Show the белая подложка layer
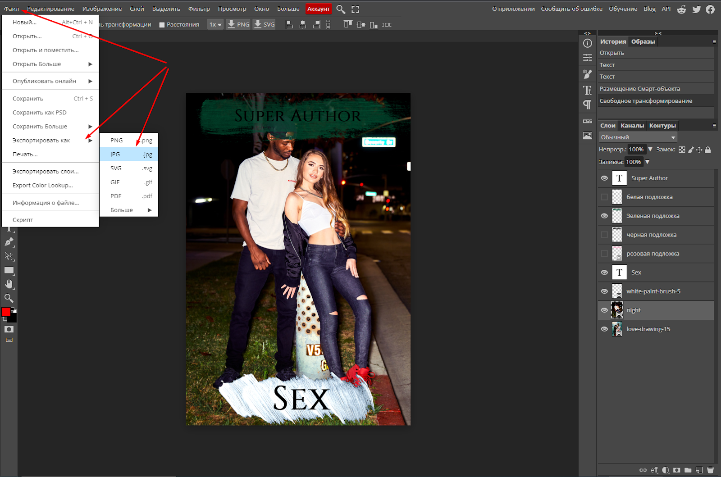The width and height of the screenshot is (721, 477). point(604,197)
